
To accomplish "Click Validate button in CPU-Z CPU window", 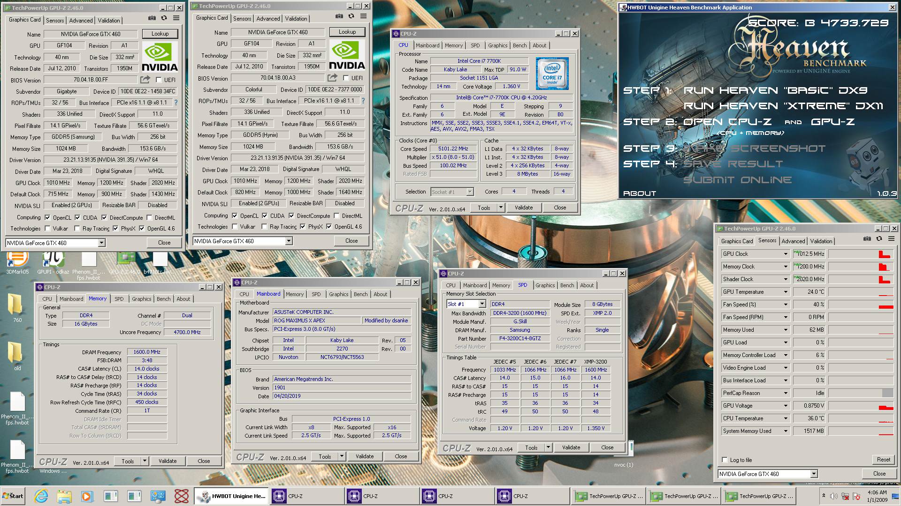I will (524, 208).
